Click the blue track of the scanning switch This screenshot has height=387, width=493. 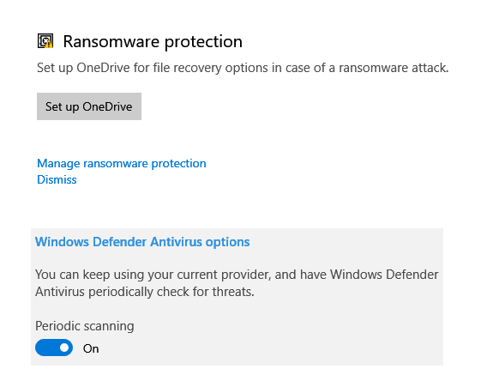point(47,348)
